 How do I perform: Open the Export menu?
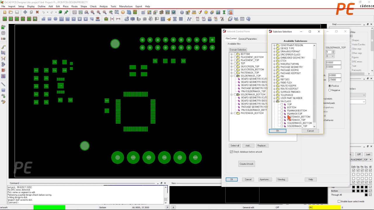[x=139, y=6]
